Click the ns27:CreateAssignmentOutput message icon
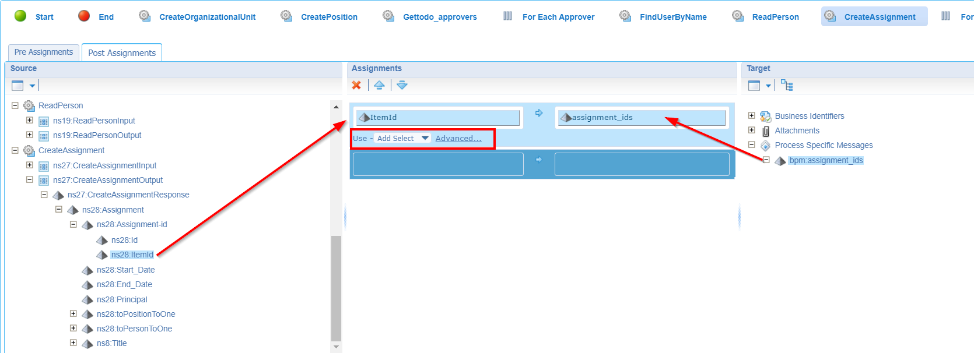Viewport: 974px width, 353px height. [44, 181]
